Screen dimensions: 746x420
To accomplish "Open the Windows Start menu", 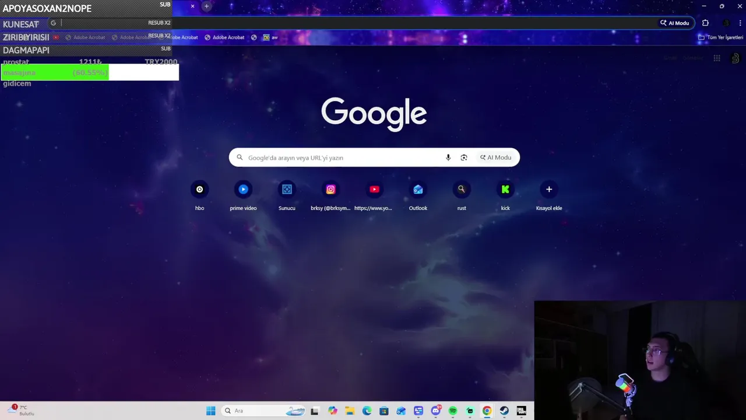I will pos(210,411).
